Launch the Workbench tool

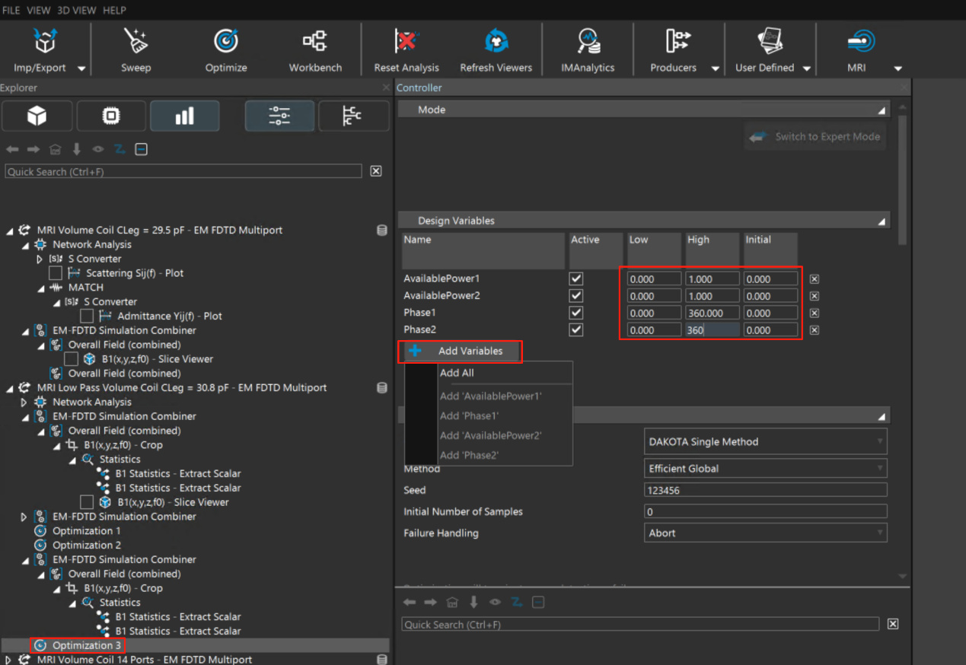click(x=315, y=50)
